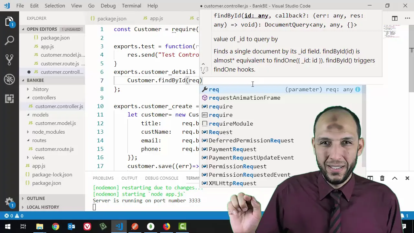Open the Debug menu
The width and height of the screenshot is (414, 233).
click(x=108, y=6)
